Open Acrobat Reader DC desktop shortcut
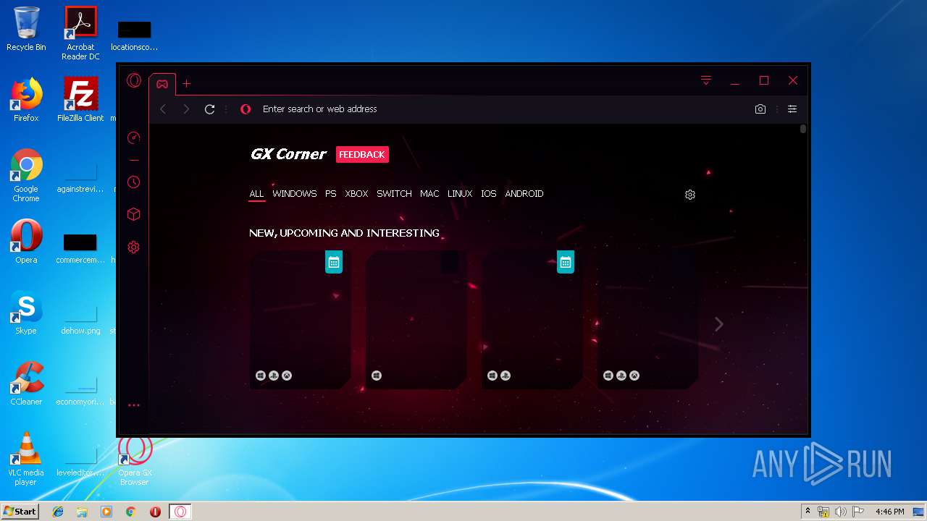This screenshot has height=521, width=927. pyautogui.click(x=80, y=34)
